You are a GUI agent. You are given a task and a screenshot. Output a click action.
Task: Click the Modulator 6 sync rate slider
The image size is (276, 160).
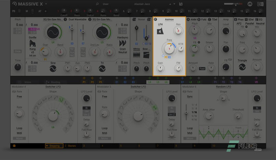point(186,112)
